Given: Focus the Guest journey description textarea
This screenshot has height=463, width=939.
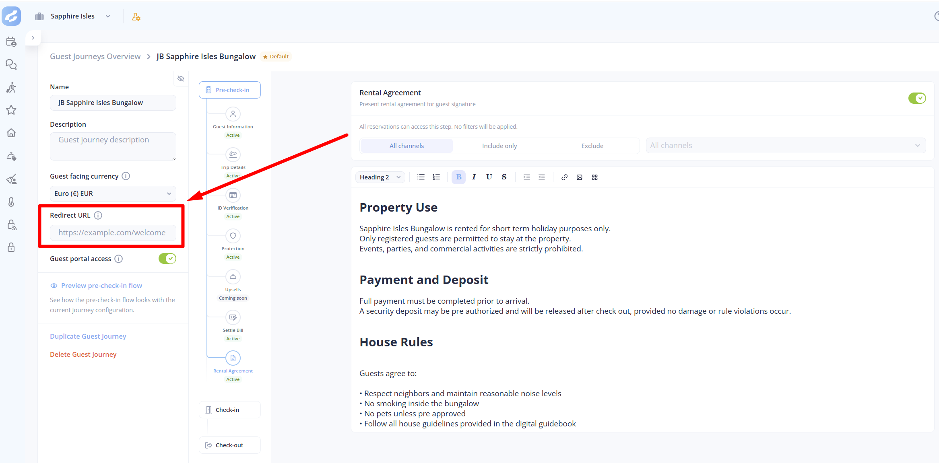Looking at the screenshot, I should 113,146.
